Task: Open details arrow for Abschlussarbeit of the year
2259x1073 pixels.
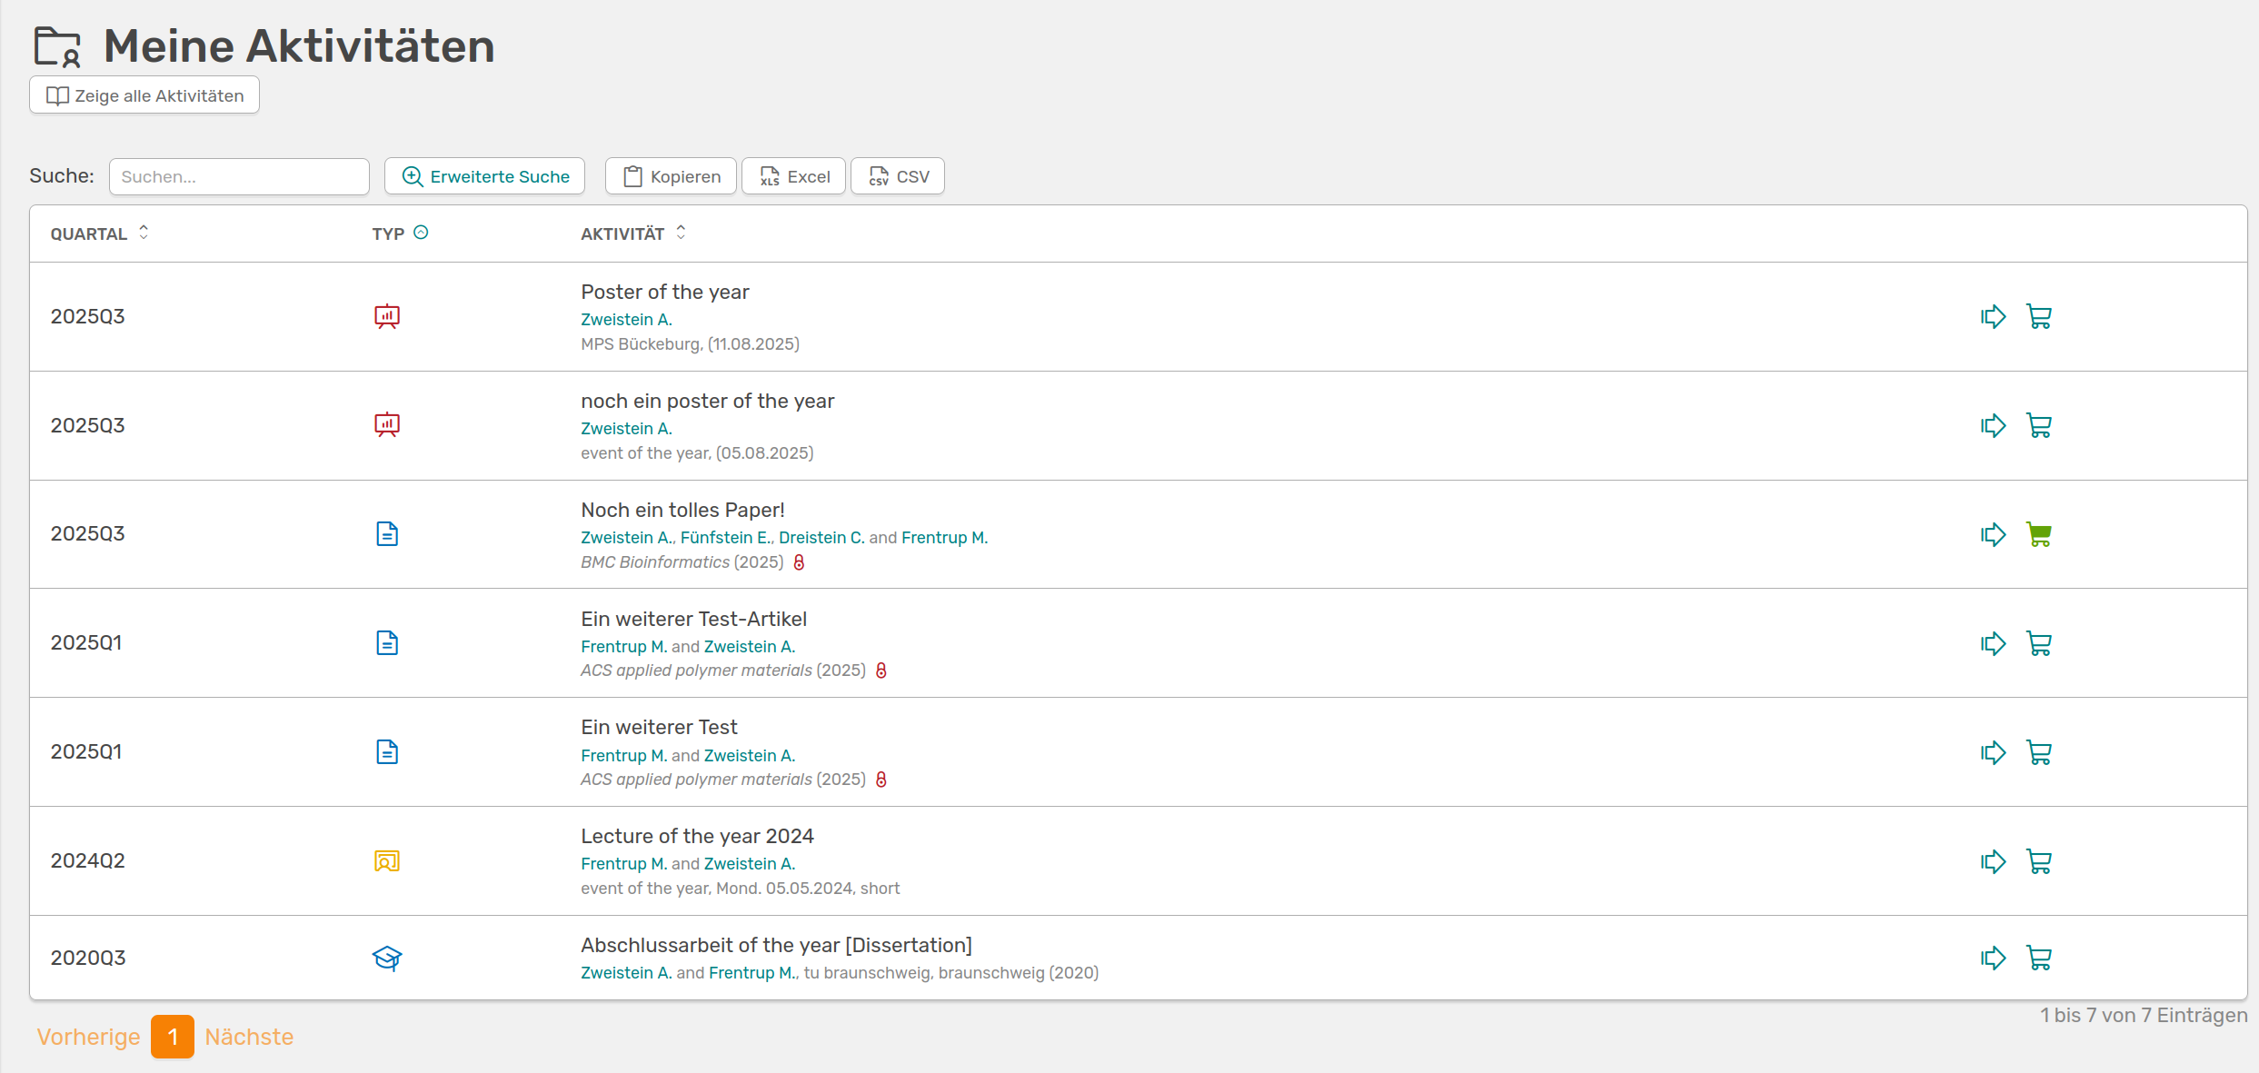Action: [1993, 958]
